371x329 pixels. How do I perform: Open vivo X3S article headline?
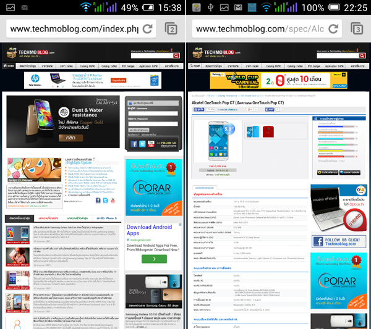point(75,273)
